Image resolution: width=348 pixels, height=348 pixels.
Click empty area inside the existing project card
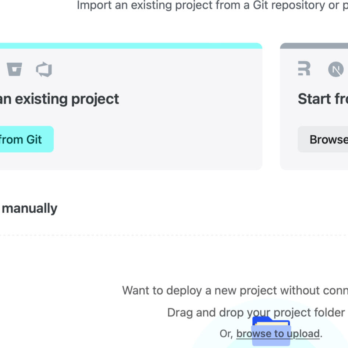[166, 140]
